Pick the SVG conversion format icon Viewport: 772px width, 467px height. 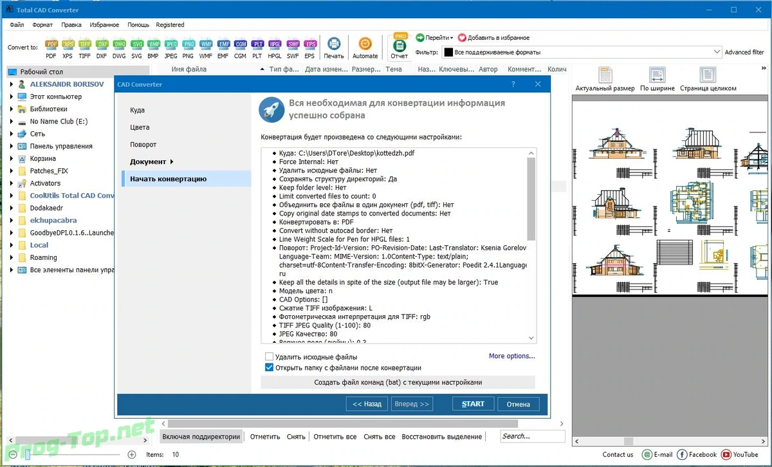tap(136, 48)
